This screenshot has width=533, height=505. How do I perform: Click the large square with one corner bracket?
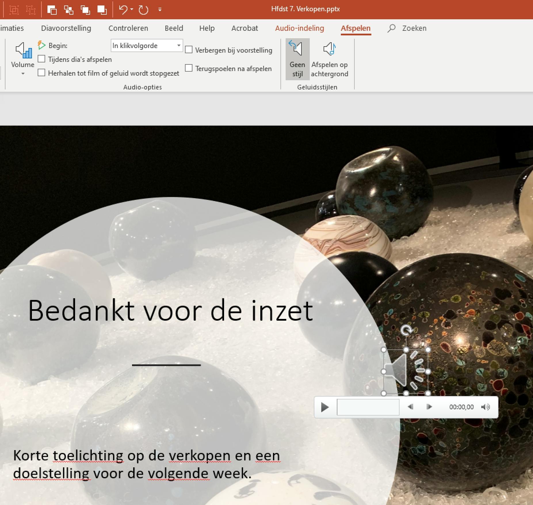[x=102, y=10]
